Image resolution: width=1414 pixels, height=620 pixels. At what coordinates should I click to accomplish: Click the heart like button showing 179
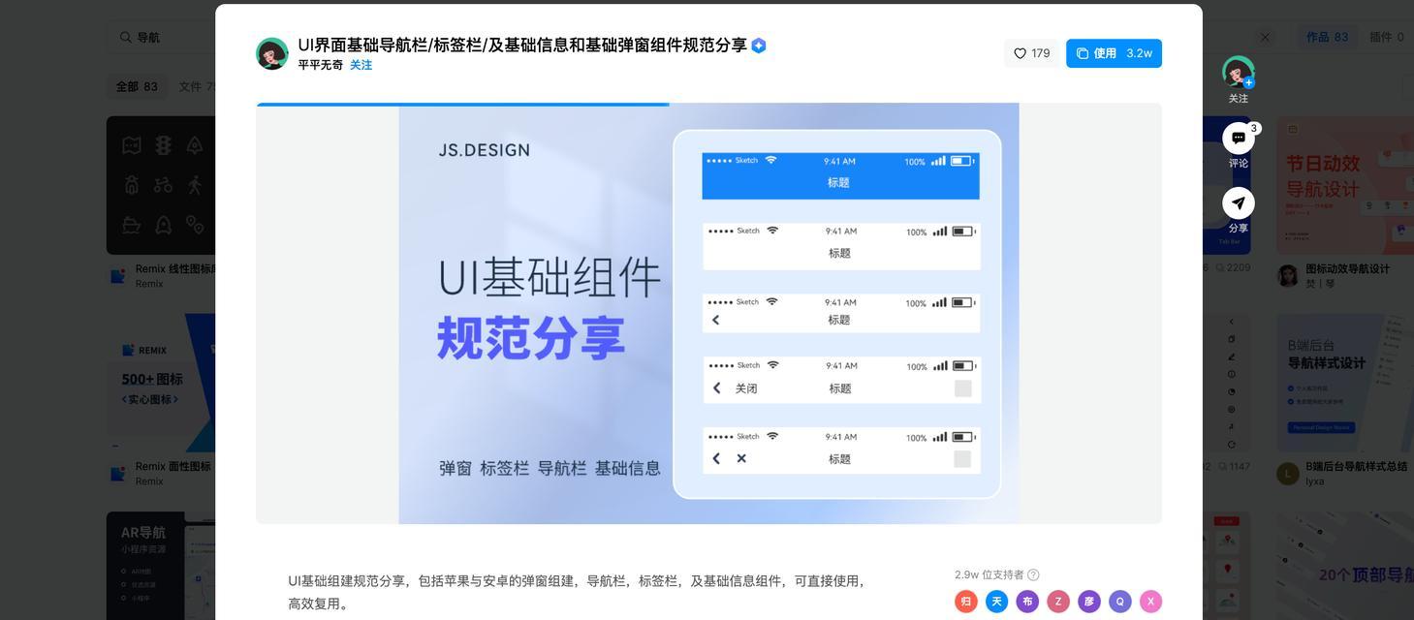1031,53
